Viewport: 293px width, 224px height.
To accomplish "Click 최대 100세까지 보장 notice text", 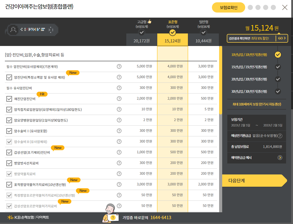I will coord(256,104).
